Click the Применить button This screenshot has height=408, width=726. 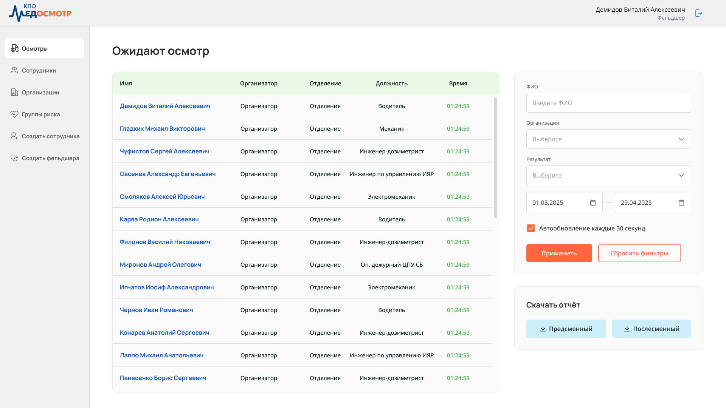559,253
